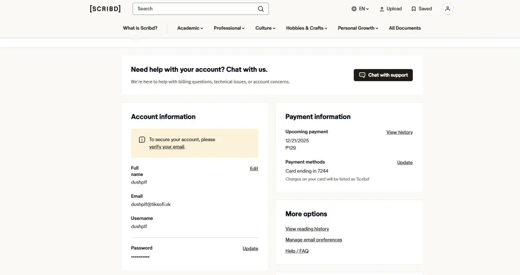
Task: Update the password
Action: [x=250, y=249]
